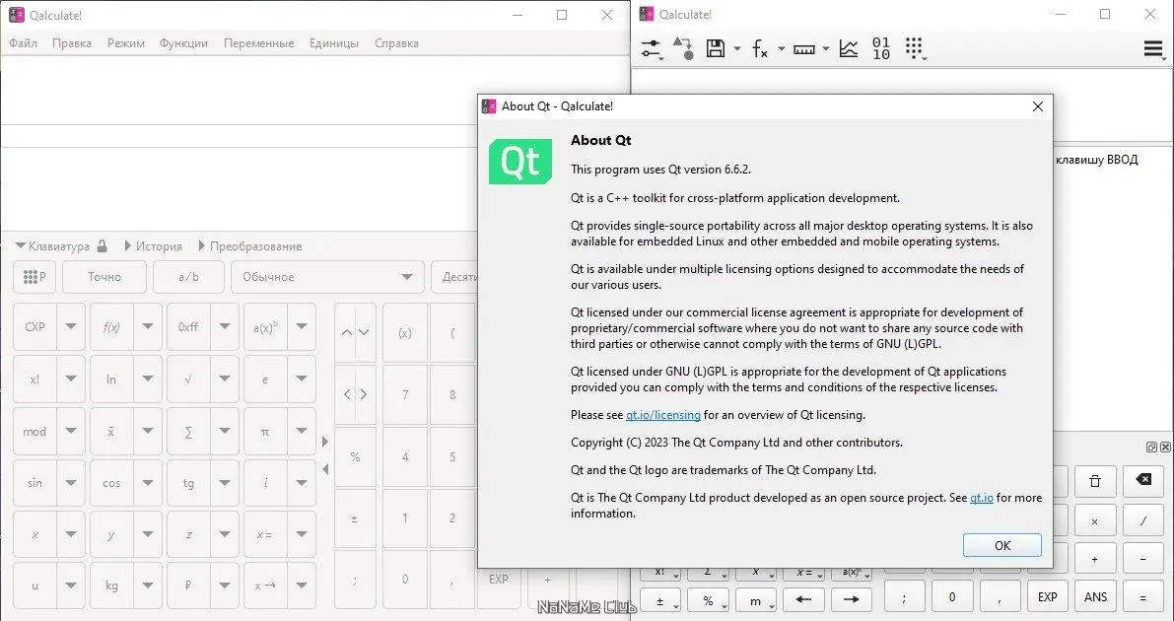Click the mod key
This screenshot has width=1174, height=621.
35,432
